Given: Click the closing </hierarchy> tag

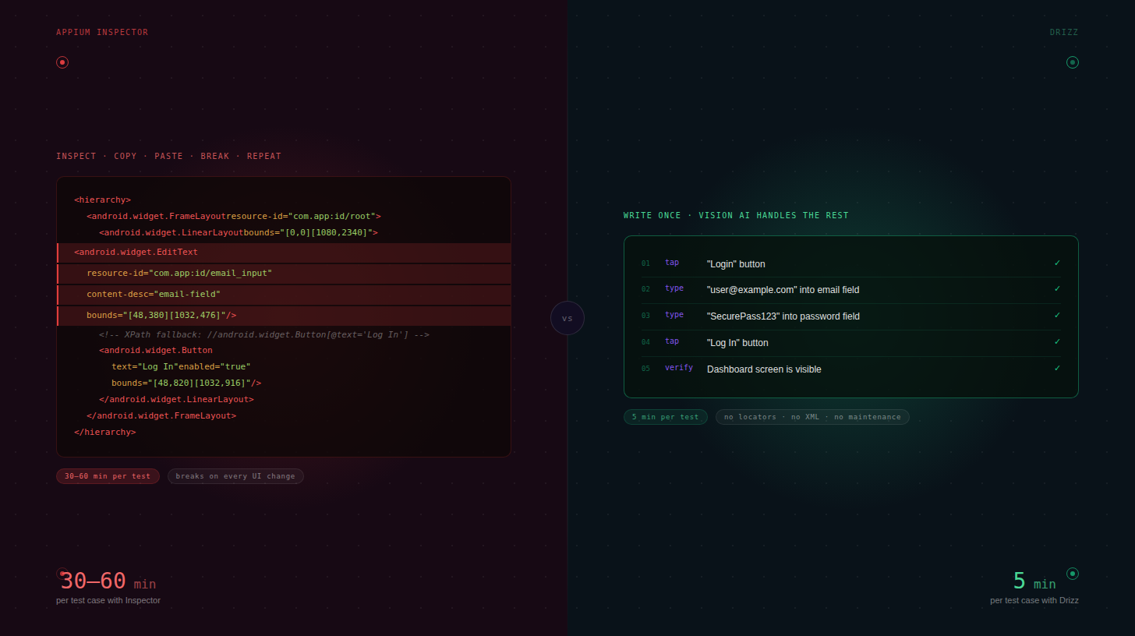Looking at the screenshot, I should [x=105, y=432].
